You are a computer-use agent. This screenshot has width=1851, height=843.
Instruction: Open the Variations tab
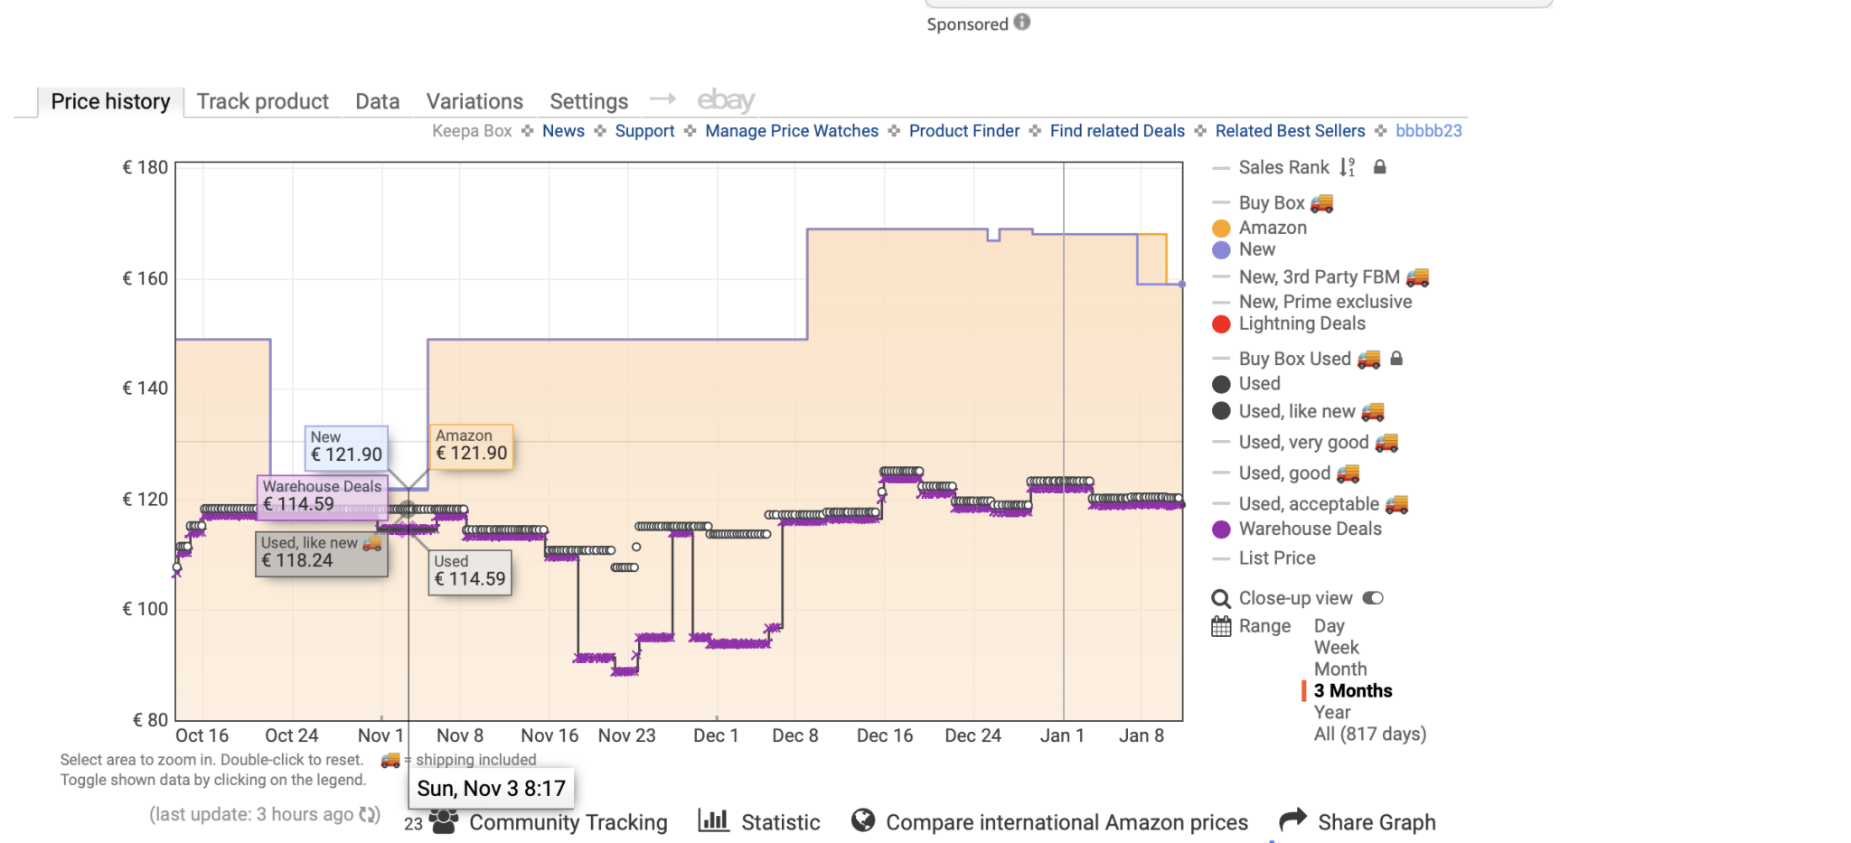pyautogui.click(x=474, y=101)
